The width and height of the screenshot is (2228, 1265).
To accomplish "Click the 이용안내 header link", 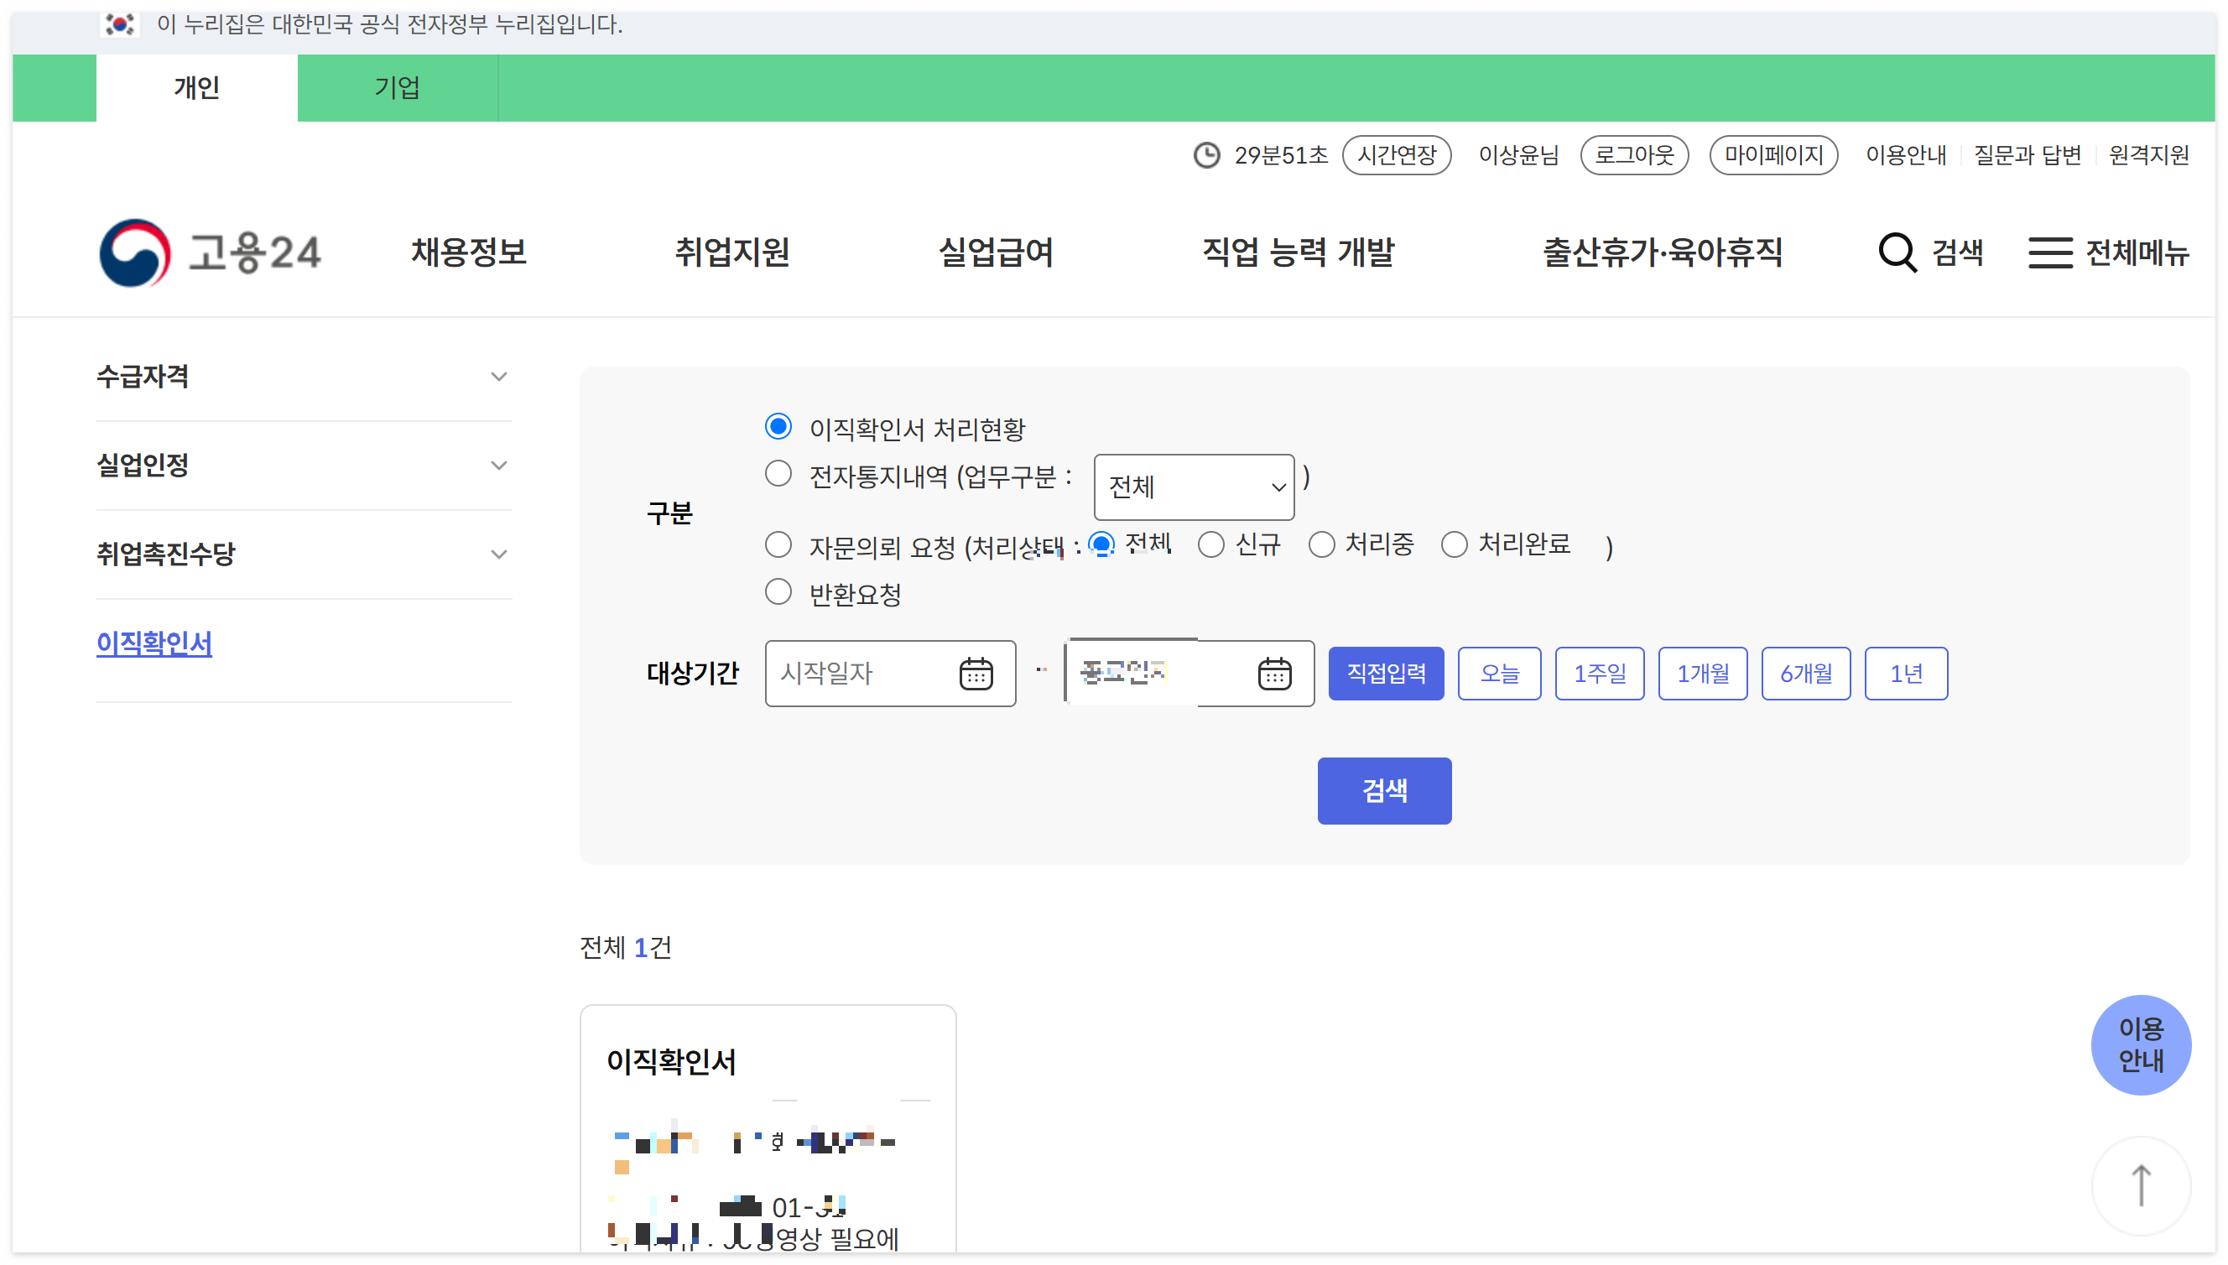I will click(1906, 155).
